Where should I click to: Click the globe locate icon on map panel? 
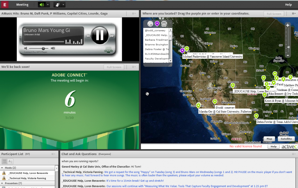[150, 24]
